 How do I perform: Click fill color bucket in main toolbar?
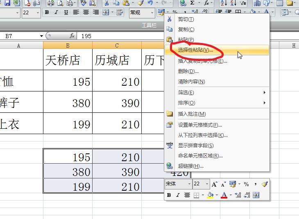coord(253,11)
